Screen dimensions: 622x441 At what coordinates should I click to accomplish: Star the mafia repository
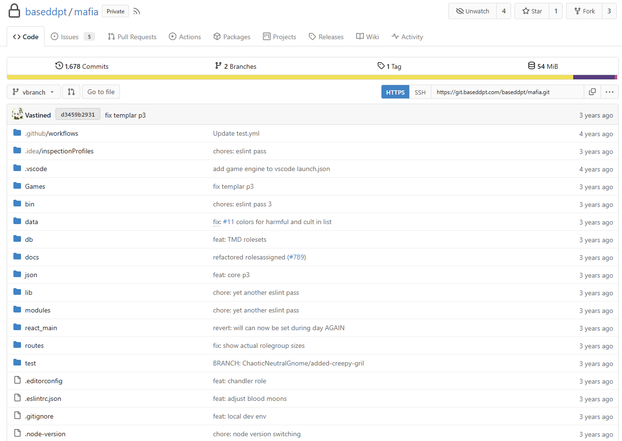click(531, 11)
